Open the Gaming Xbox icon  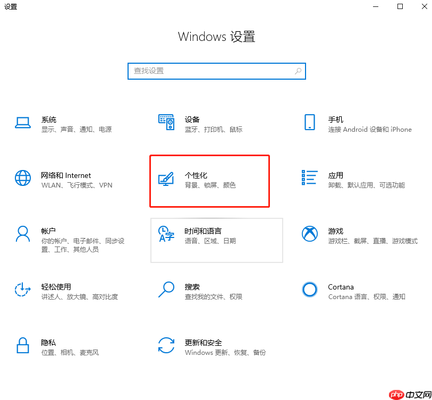(310, 234)
